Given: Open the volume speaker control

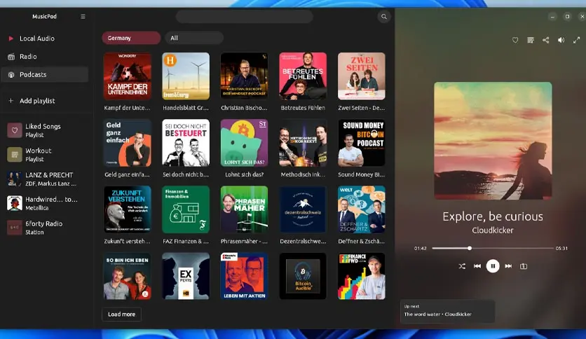Looking at the screenshot, I should click(x=561, y=40).
